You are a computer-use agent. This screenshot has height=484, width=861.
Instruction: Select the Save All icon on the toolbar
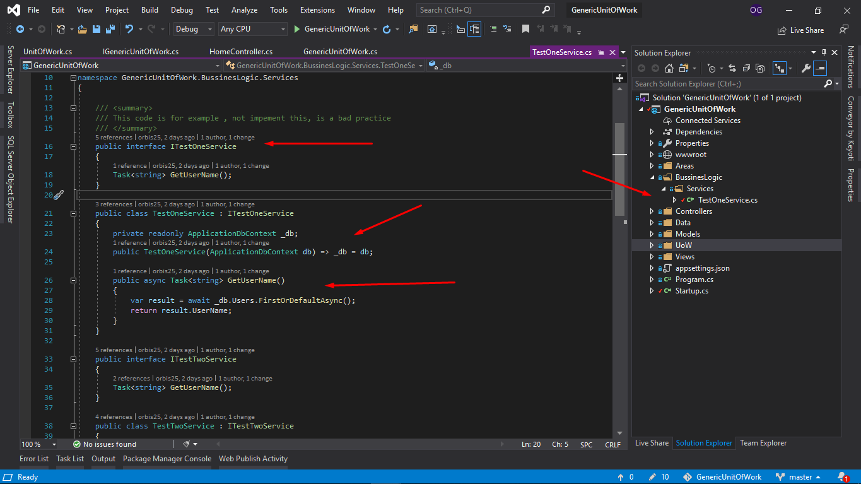tap(111, 29)
